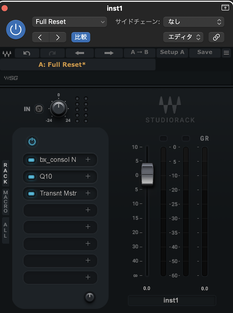The image size is (233, 313).
Task: Click the plus icon on Q10 slot
Action: (88, 176)
